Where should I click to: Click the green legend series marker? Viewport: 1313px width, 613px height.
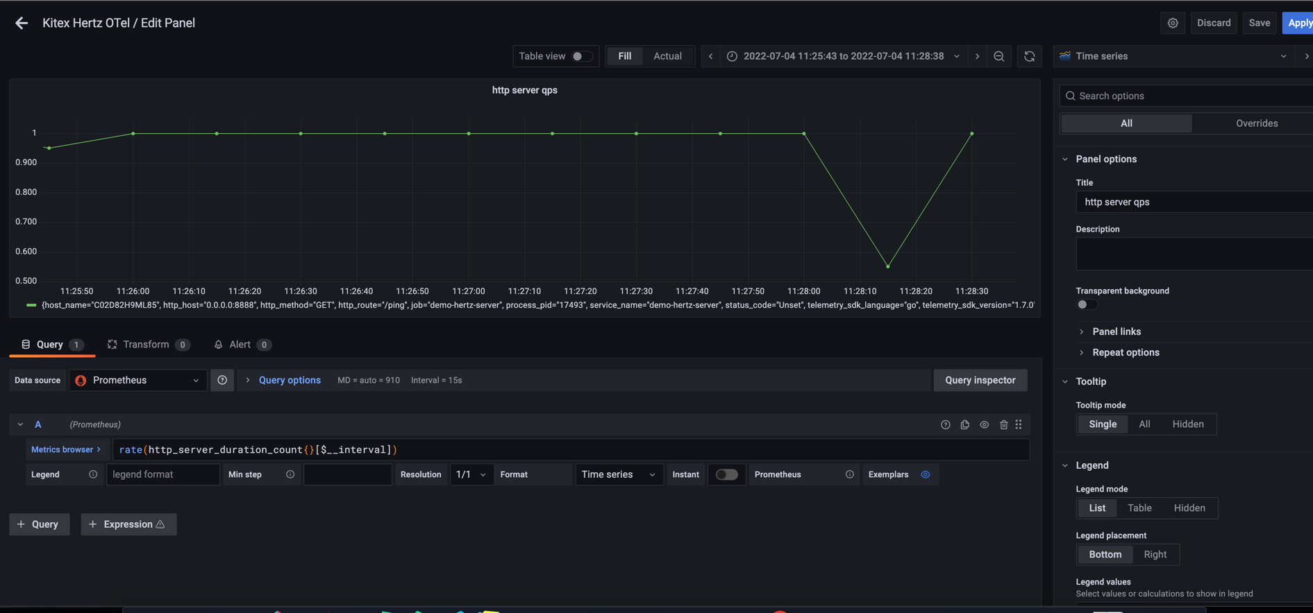pos(31,305)
